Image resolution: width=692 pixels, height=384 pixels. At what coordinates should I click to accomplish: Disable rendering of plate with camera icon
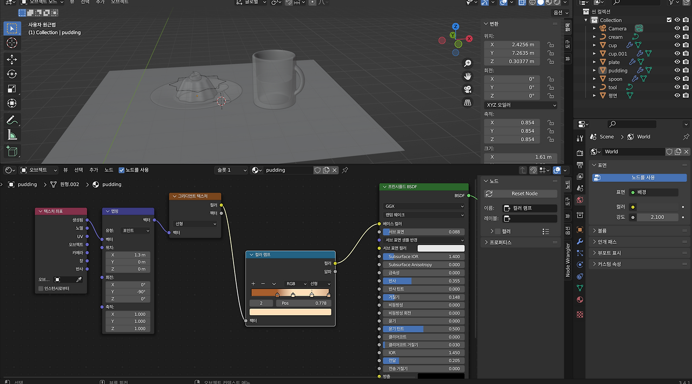coord(686,62)
